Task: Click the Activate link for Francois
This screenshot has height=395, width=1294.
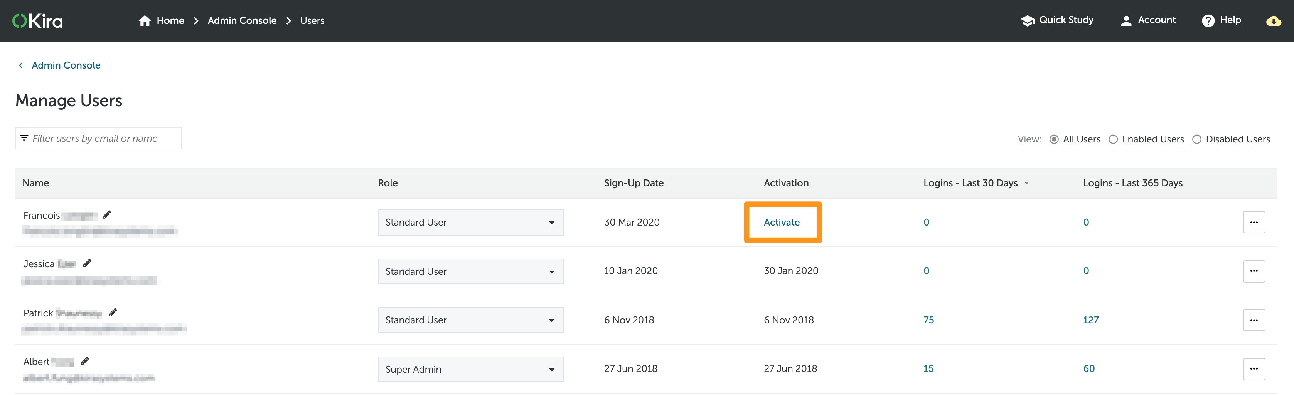Action: (x=781, y=222)
